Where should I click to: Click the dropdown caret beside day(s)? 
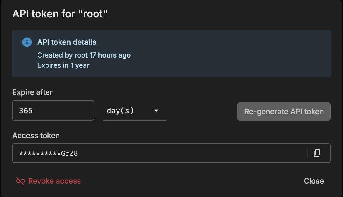click(156, 111)
